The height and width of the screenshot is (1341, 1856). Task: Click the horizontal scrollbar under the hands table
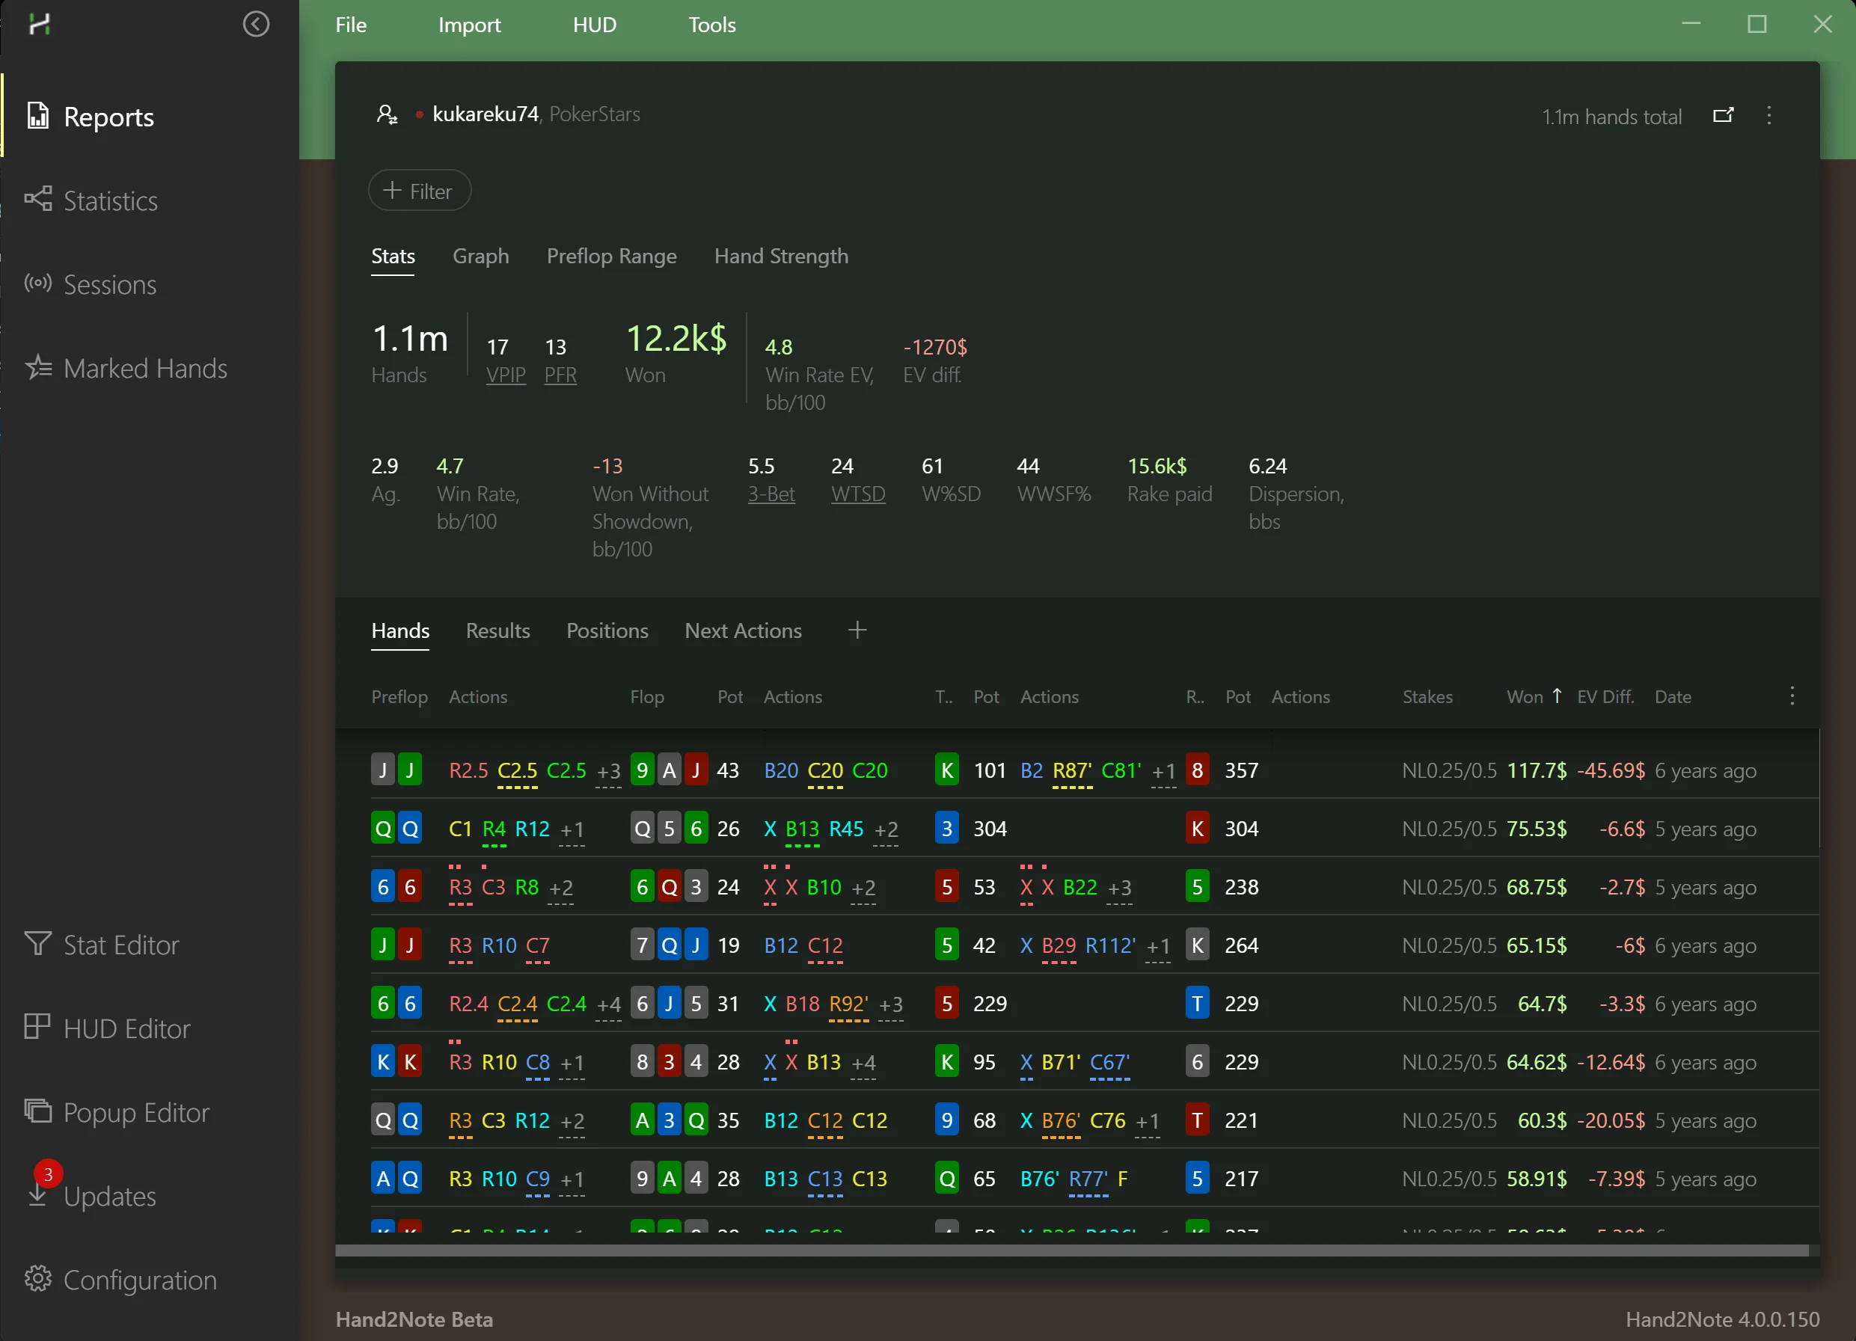pos(1071,1251)
